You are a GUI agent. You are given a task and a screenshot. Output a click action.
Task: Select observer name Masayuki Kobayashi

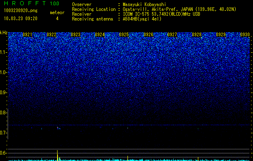pyautogui.click(x=144, y=4)
